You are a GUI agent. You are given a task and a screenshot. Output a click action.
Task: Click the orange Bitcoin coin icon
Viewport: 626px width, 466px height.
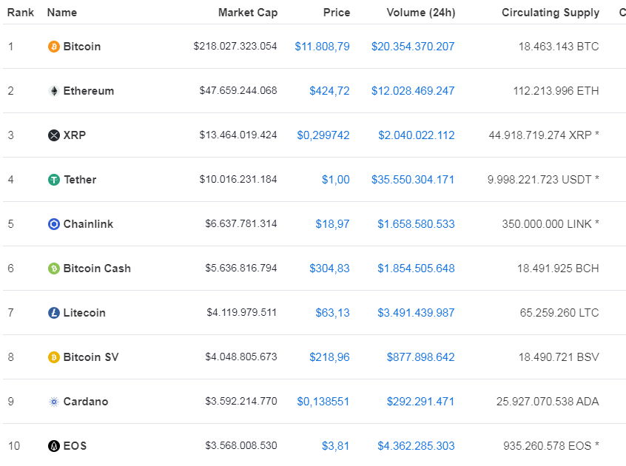click(x=54, y=47)
